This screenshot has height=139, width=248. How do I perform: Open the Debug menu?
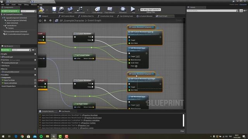pos(26,5)
